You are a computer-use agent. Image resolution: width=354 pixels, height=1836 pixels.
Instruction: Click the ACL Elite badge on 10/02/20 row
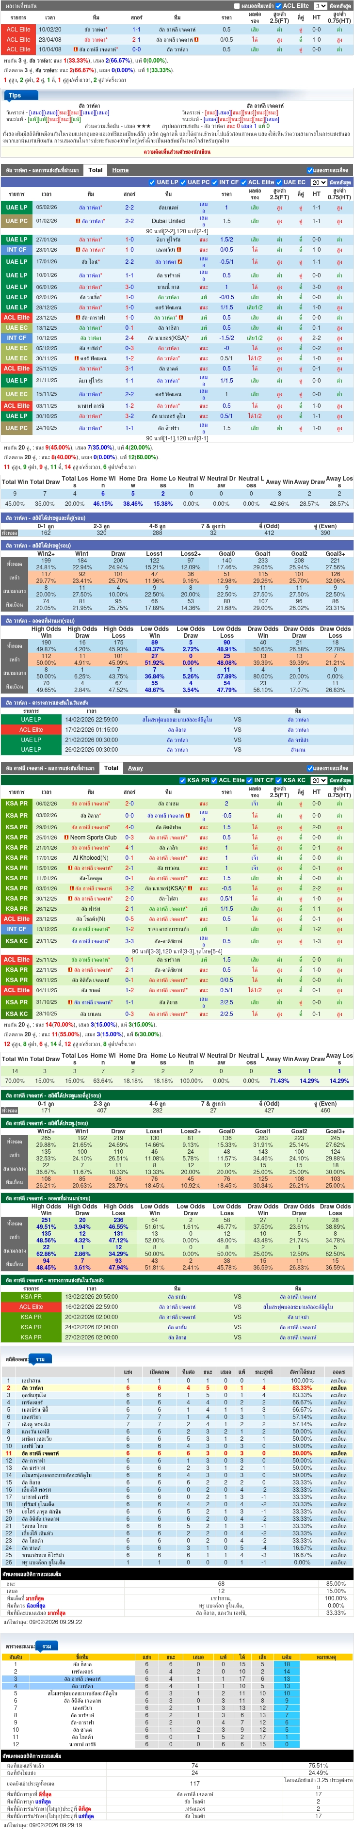(x=18, y=30)
